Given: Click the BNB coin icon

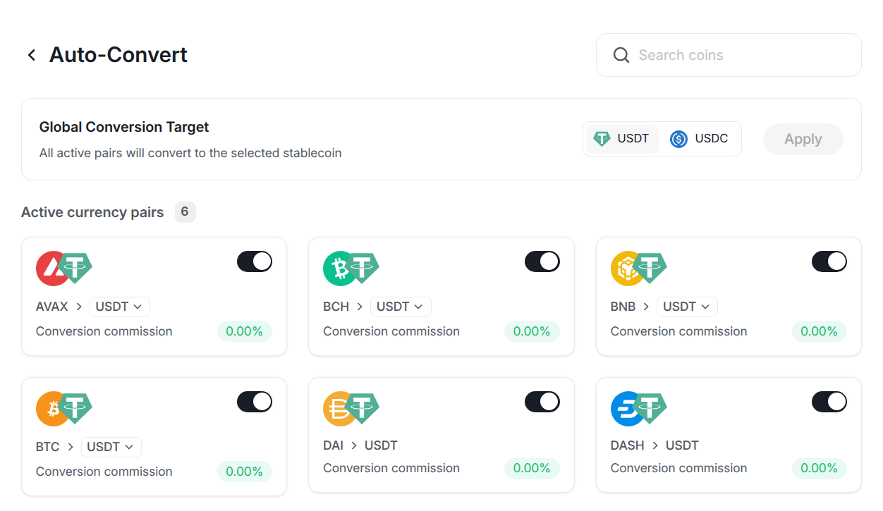Looking at the screenshot, I should pyautogui.click(x=626, y=269).
